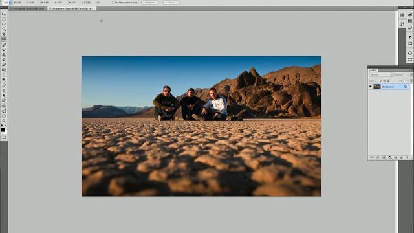Open the background color swatch
The width and height of the screenshot is (414, 233).
[x=5, y=131]
